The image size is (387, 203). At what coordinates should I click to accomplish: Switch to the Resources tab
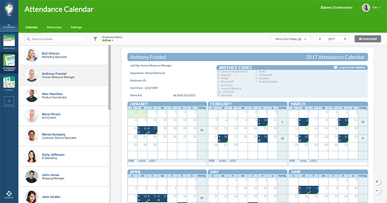tap(54, 27)
